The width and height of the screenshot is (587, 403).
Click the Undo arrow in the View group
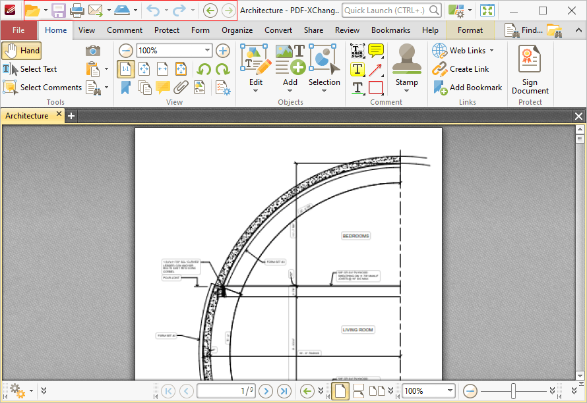[204, 68]
